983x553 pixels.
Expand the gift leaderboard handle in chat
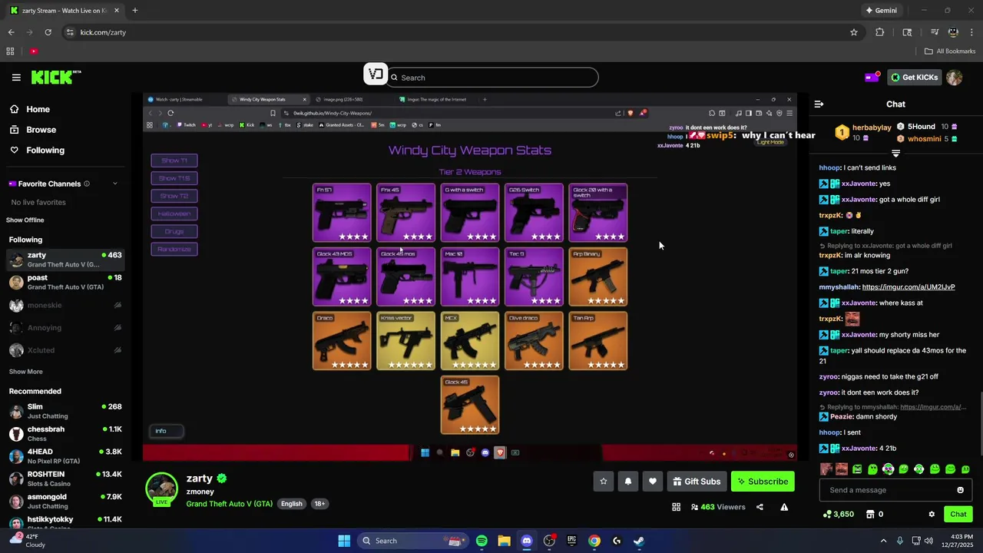(895, 154)
